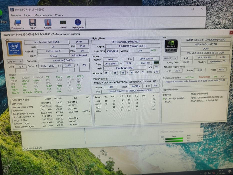Click the NVIDIA GeForce logo
Screen dimensions: 233x175
point(171,46)
